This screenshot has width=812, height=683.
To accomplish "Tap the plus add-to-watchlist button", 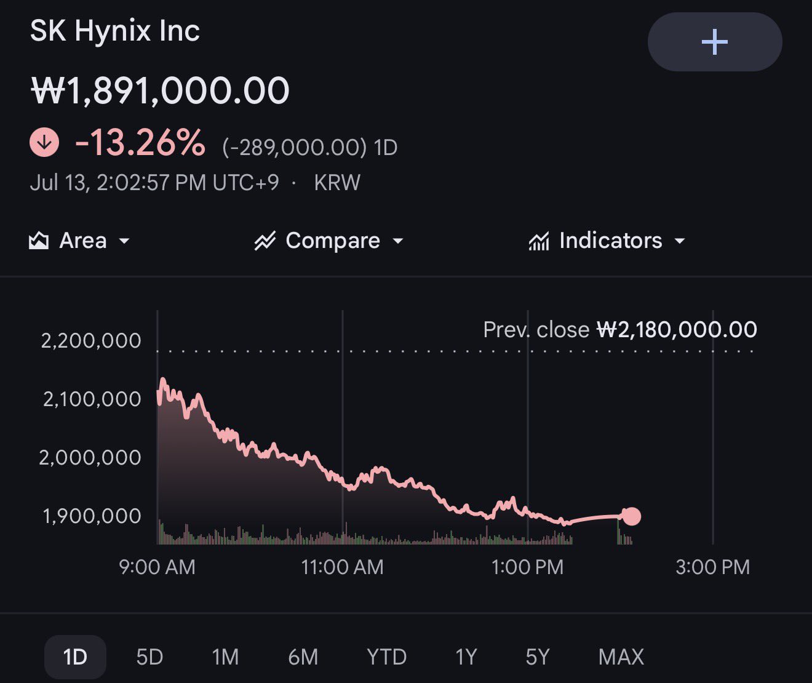I will (x=715, y=42).
